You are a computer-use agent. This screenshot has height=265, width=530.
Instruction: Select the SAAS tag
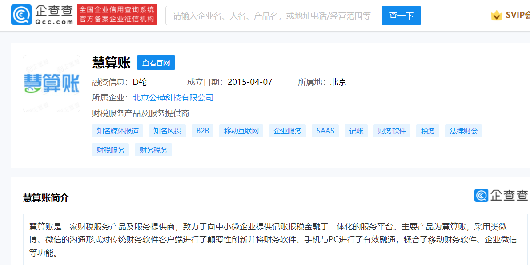point(325,131)
